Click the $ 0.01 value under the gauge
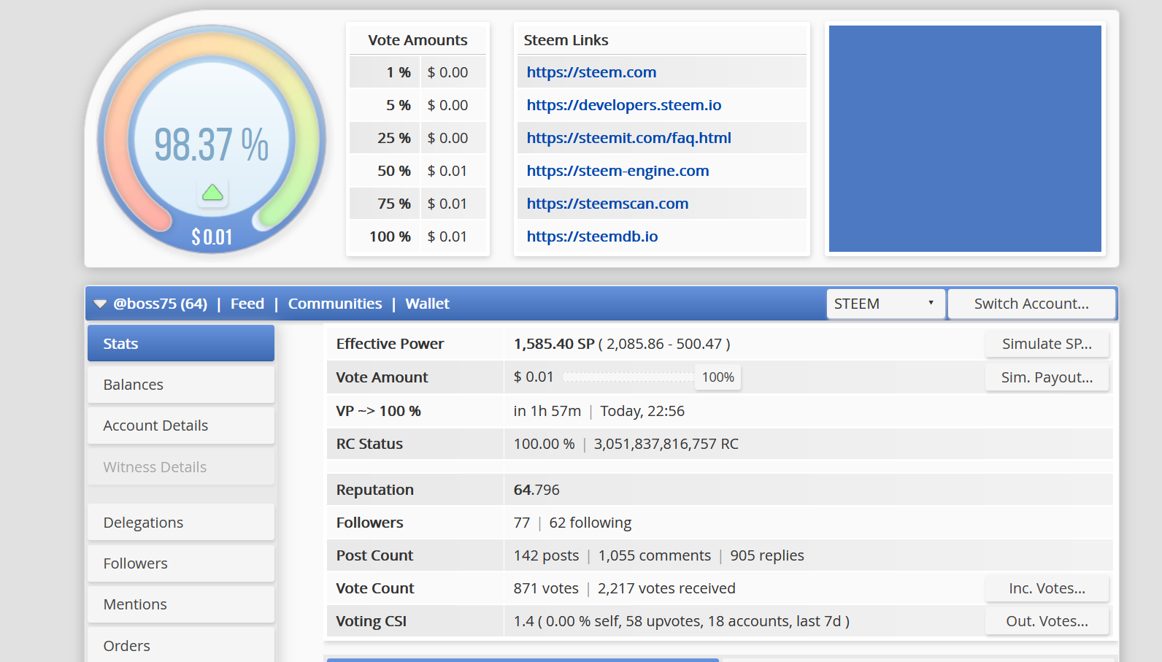Viewport: 1162px width, 662px height. coord(212,237)
